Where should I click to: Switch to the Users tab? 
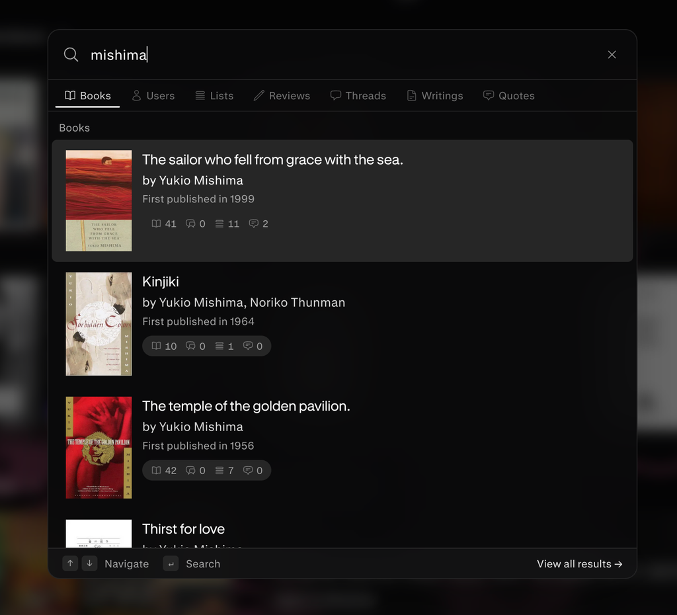pos(153,95)
